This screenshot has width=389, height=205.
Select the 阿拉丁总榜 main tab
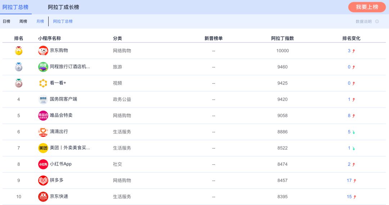click(15, 7)
